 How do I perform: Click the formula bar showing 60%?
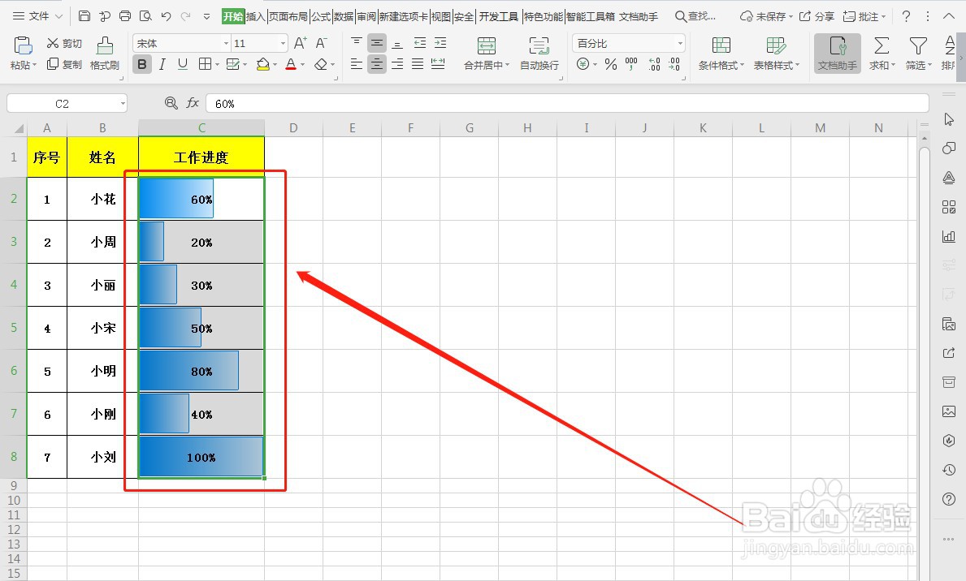tap(567, 103)
